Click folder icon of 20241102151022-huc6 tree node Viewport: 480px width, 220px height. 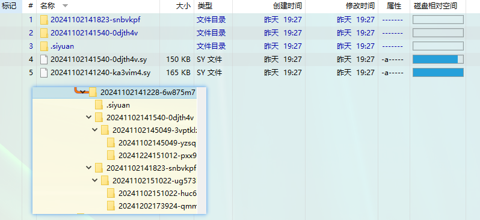[x=111, y=194]
